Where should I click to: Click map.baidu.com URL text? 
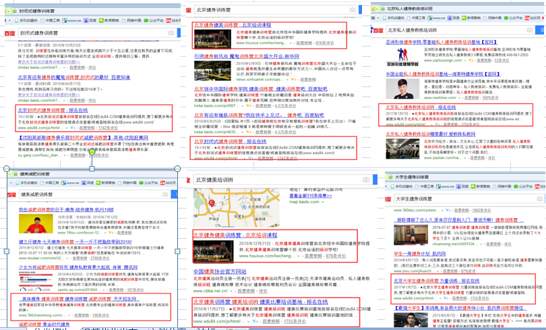point(304,202)
